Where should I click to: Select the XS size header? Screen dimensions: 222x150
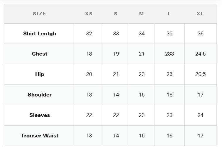click(89, 14)
